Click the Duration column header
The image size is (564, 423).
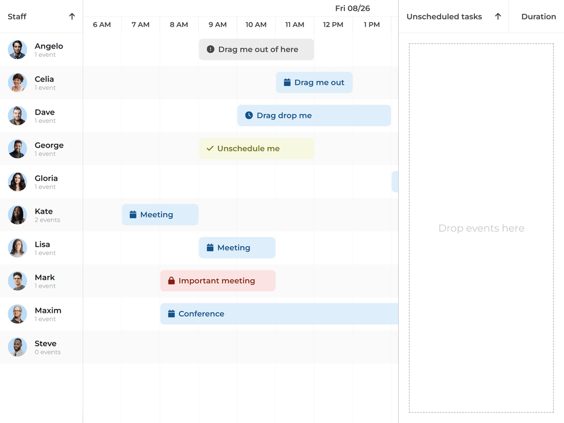click(538, 17)
